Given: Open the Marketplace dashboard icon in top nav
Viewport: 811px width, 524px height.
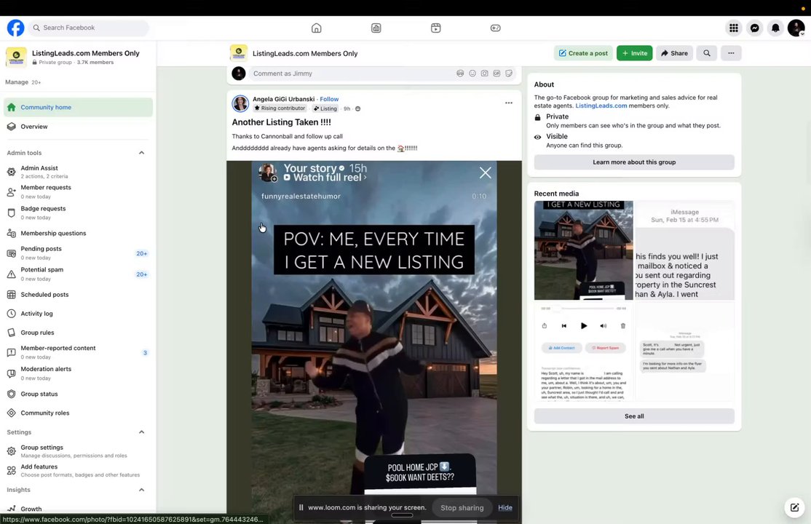Looking at the screenshot, I should point(376,28).
